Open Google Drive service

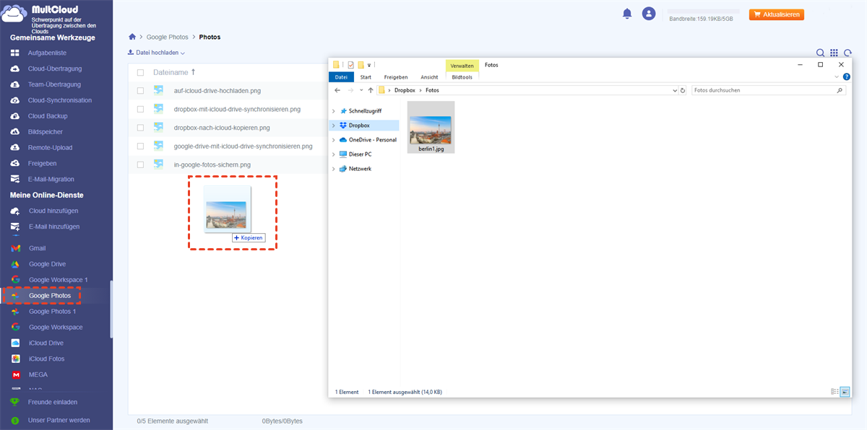tap(47, 264)
